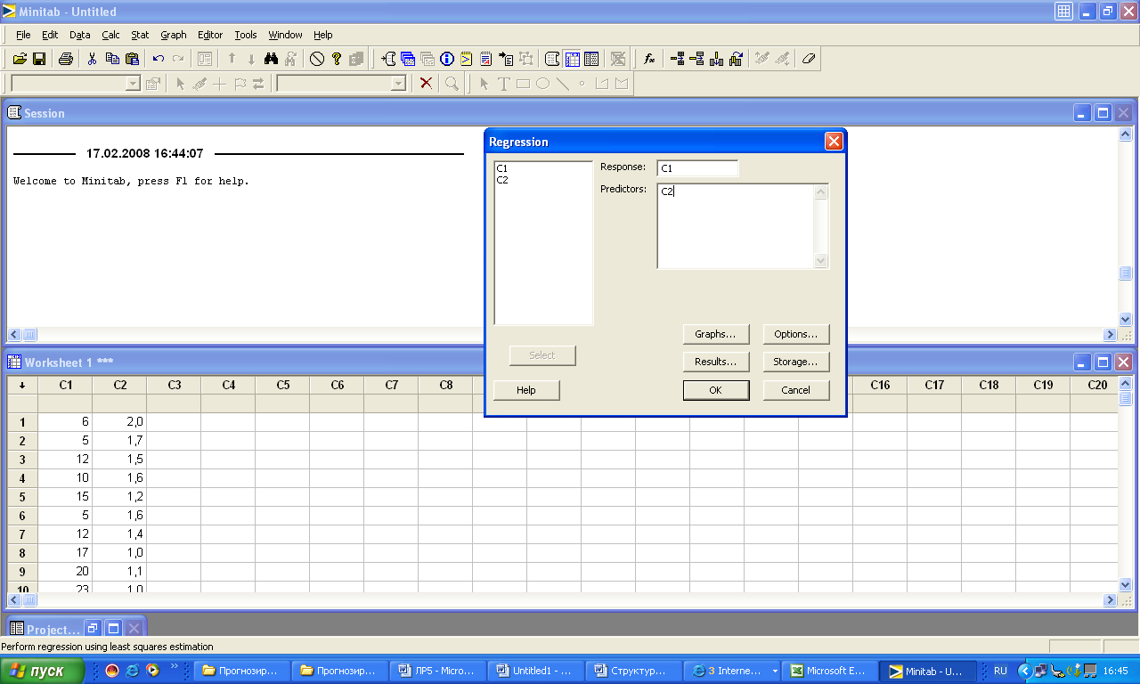Click cell with value 2,0 in row 1
The image size is (1140, 684).
(120, 421)
